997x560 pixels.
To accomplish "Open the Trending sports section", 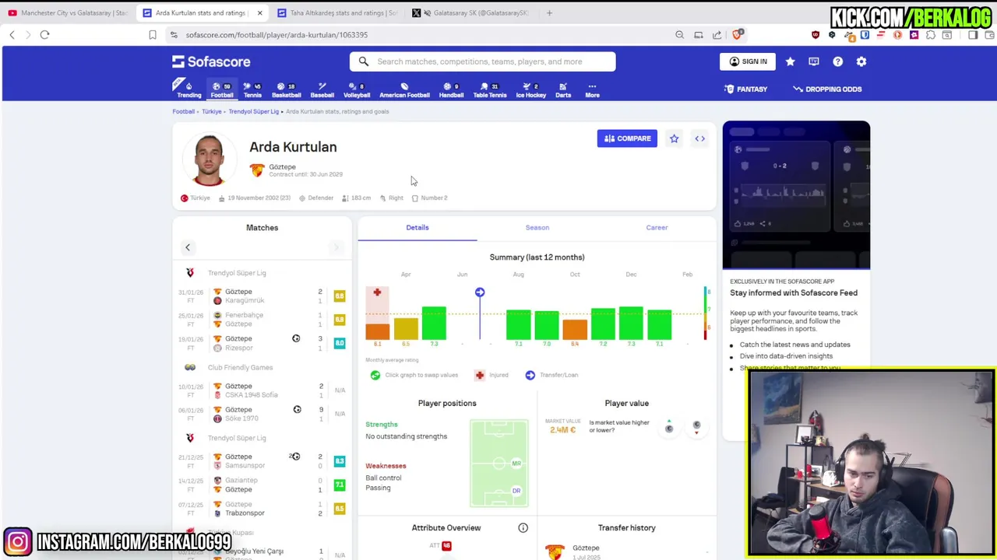I will (188, 89).
